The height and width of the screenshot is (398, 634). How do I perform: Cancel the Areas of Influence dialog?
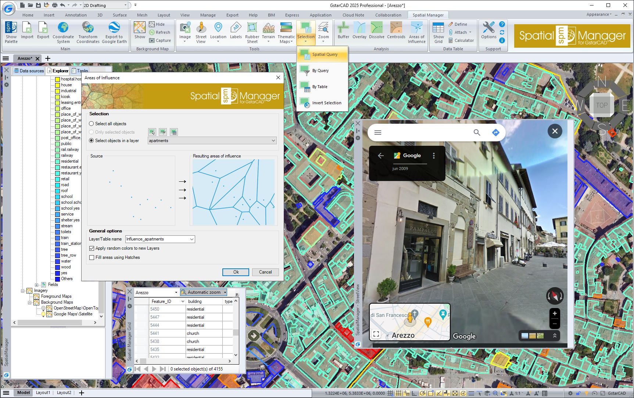(265, 272)
